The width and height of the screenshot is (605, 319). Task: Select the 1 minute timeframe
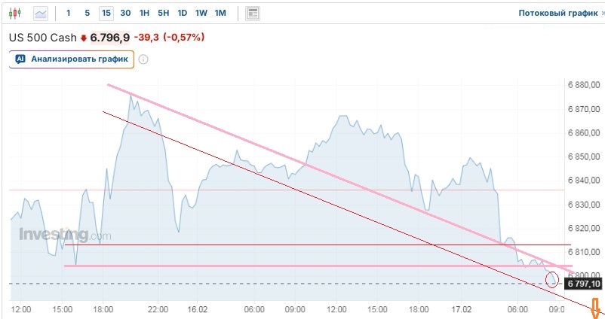tap(69, 13)
